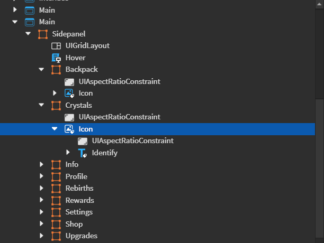The height and width of the screenshot is (243, 324).
Task: Expand the Identify label node
Action: click(x=68, y=153)
